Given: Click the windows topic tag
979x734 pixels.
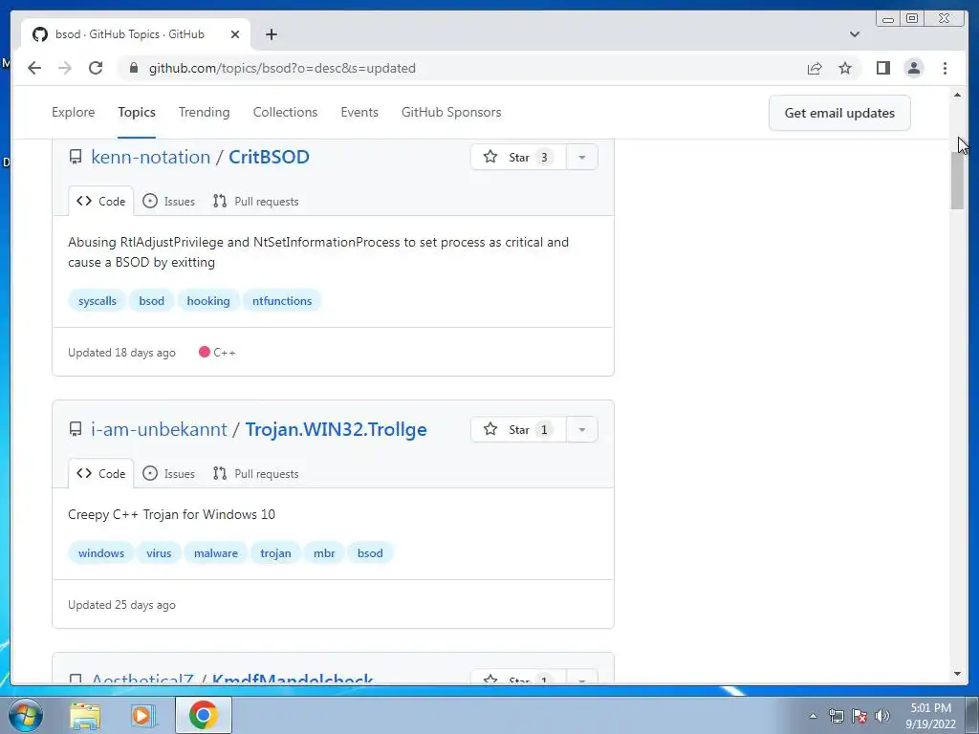Looking at the screenshot, I should pos(101,553).
